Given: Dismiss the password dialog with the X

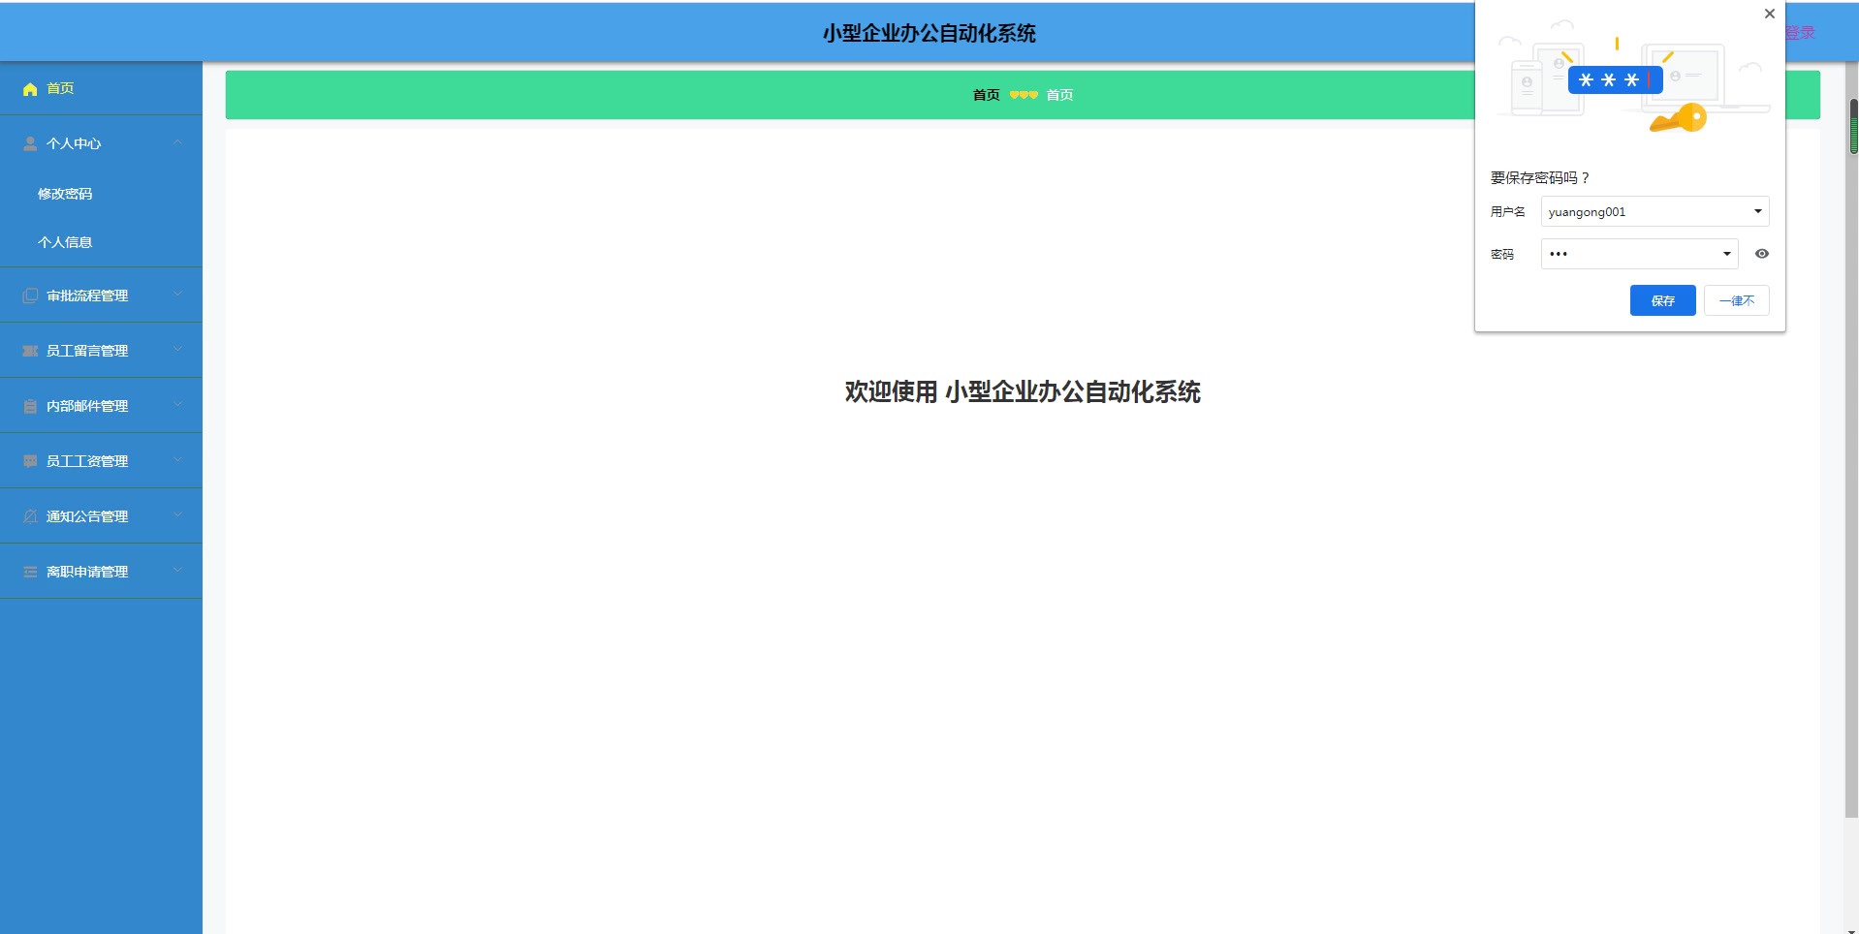Looking at the screenshot, I should click(1769, 14).
